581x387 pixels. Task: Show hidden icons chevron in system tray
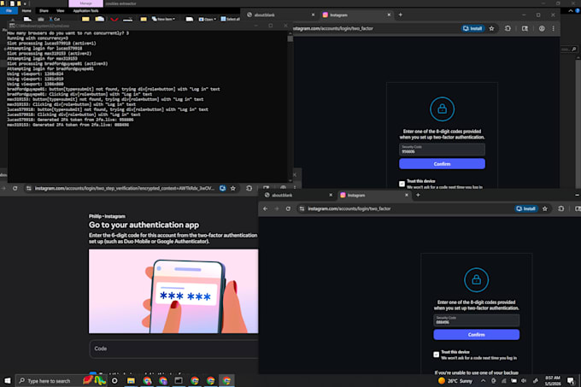483,381
